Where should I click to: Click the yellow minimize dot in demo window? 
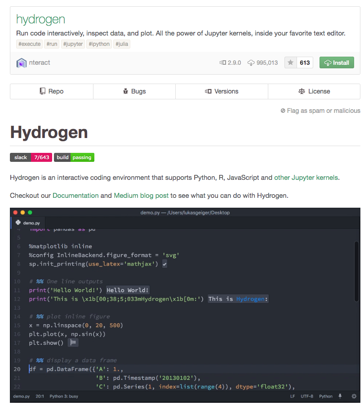pos(22,213)
